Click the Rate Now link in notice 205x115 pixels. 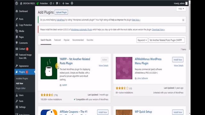coord(136,20)
